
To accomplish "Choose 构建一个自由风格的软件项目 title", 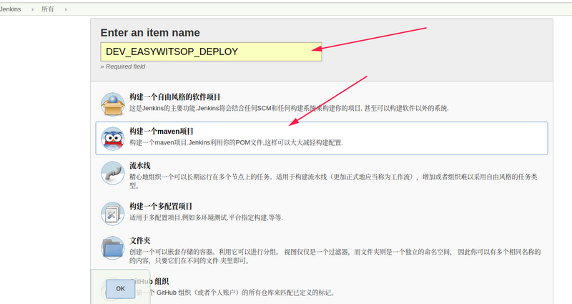I will click(x=174, y=97).
